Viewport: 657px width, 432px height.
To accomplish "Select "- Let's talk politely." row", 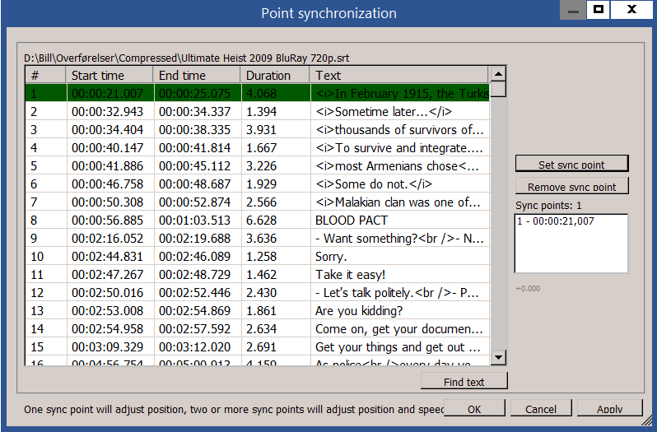I will (257, 293).
